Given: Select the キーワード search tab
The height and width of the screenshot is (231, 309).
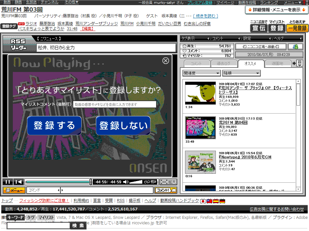Looking at the screenshot, I should (15, 218).
